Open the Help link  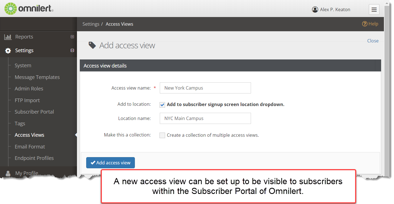(373, 24)
